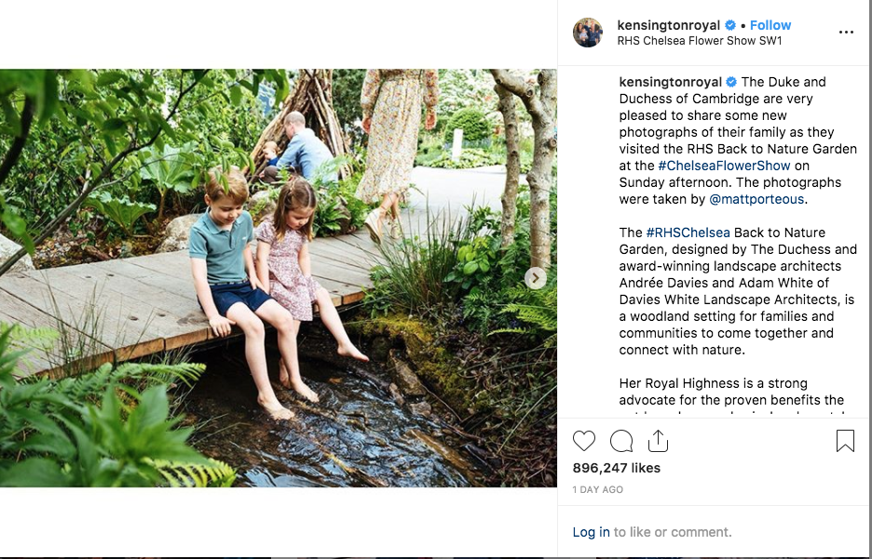Click the #RHSChelsea hashtag

(x=688, y=233)
